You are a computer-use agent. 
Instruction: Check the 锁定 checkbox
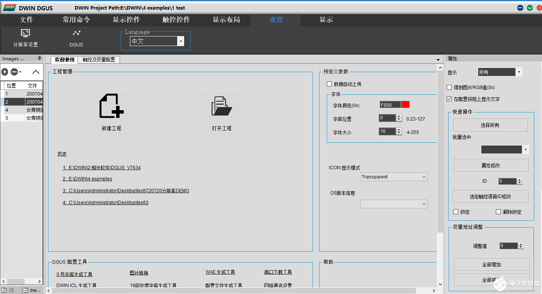[x=456, y=212]
